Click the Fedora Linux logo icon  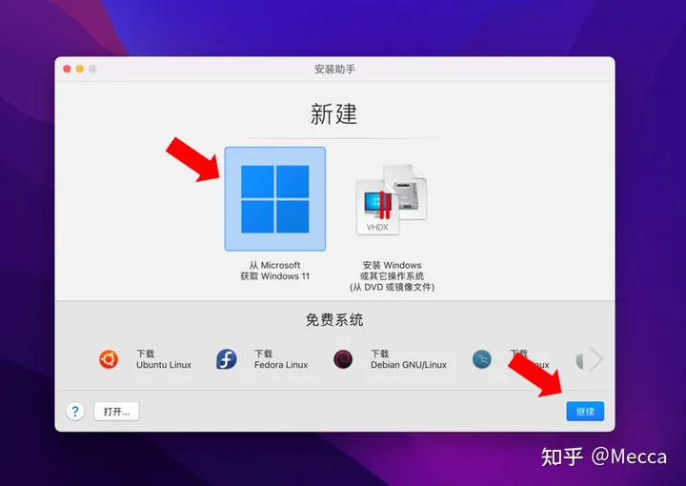[x=227, y=359]
